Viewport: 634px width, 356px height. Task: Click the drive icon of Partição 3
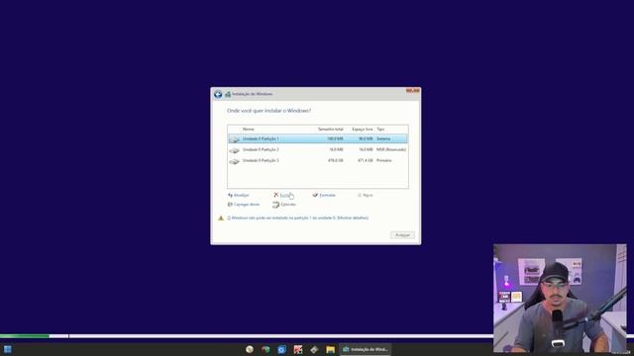click(x=234, y=161)
